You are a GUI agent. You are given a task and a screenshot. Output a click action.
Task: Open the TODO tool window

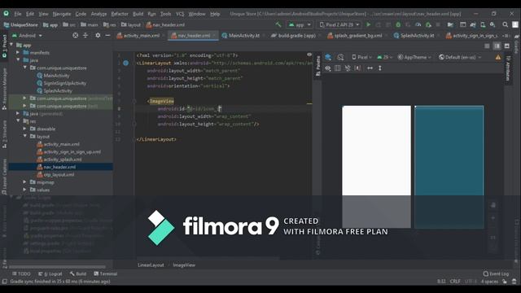[x=21, y=273]
